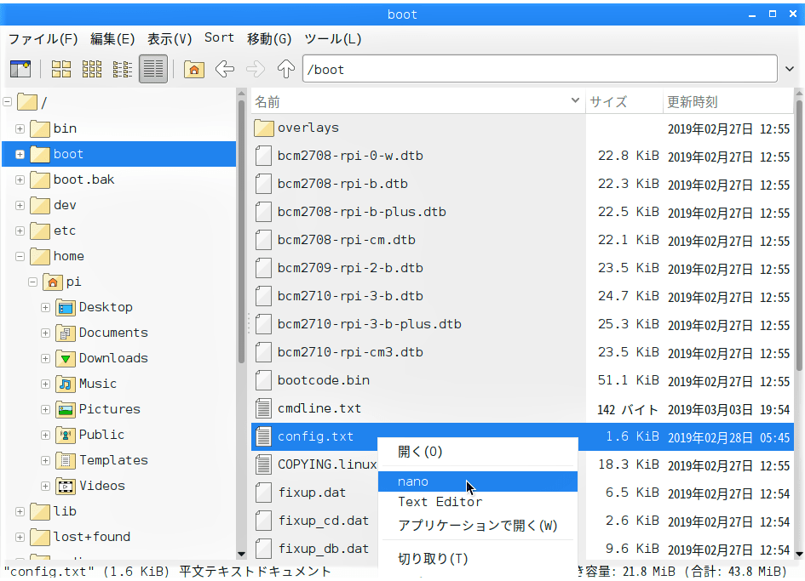Switch to compact list view
Viewport: 805px width, 581px height.
(x=123, y=69)
